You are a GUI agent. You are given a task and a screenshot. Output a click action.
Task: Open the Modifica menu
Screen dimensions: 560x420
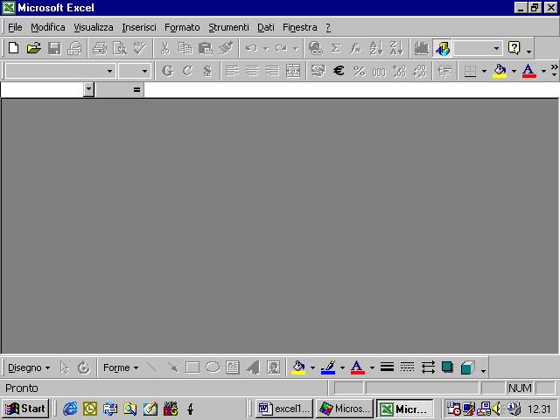pyautogui.click(x=48, y=27)
